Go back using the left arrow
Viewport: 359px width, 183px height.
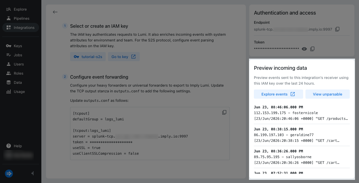(x=55, y=12)
